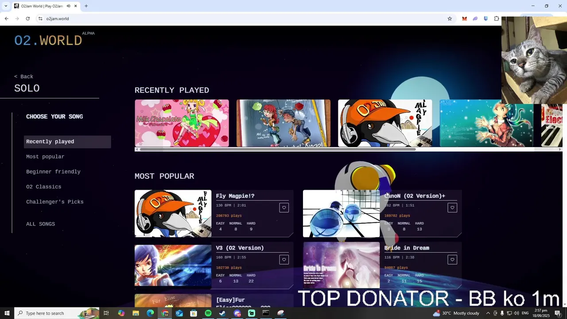Open Task View on the taskbar

pos(106,313)
